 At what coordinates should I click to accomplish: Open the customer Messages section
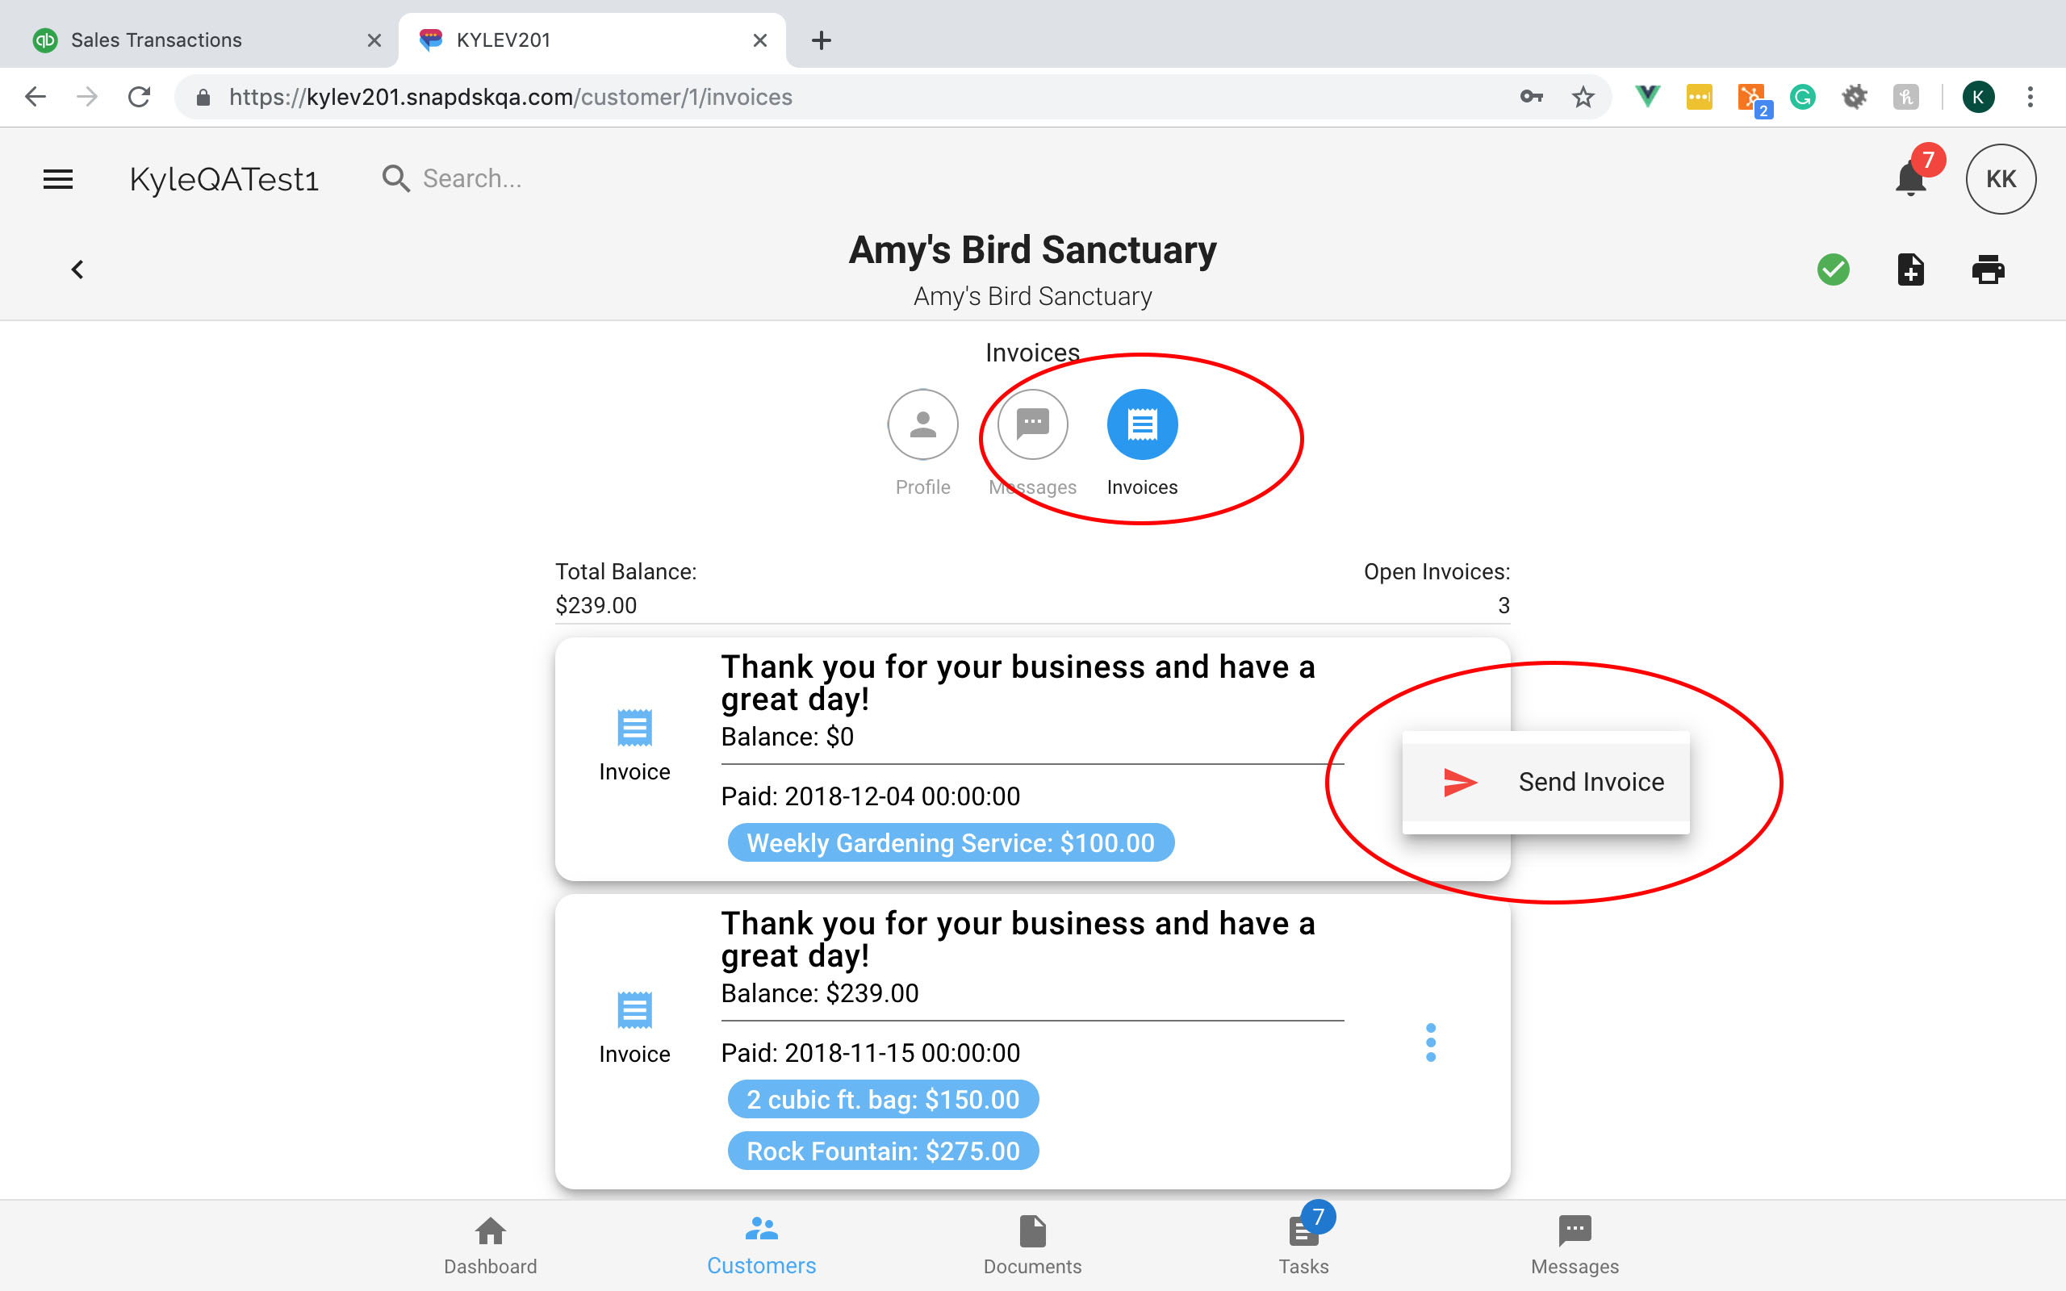[1032, 424]
